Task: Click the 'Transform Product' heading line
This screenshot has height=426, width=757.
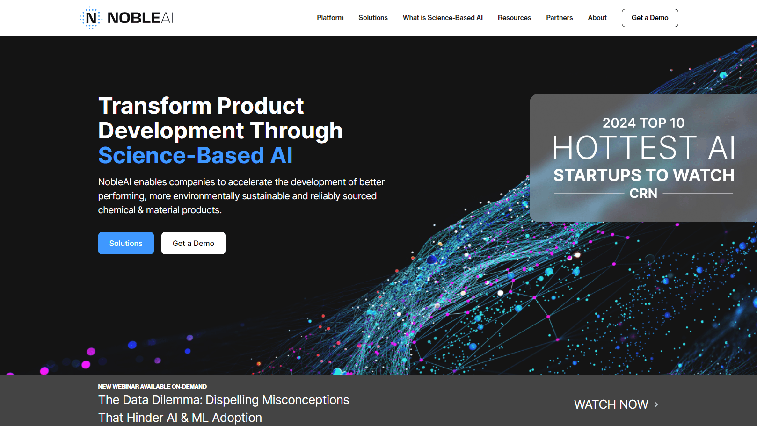Action: click(x=201, y=106)
